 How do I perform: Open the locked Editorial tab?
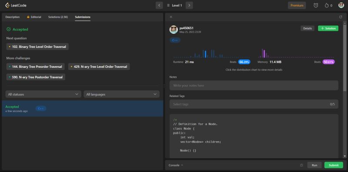click(34, 17)
